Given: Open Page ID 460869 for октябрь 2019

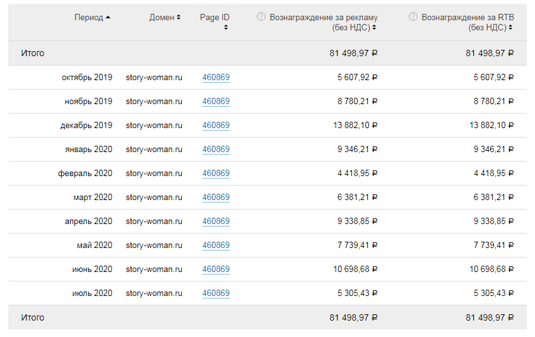Looking at the screenshot, I should [216, 78].
